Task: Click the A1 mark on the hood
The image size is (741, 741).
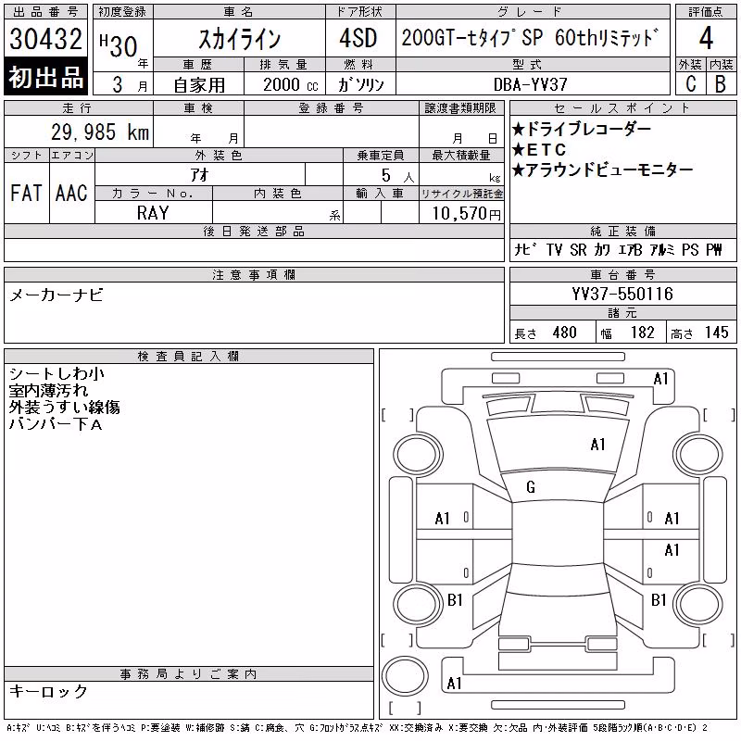Action: click(597, 445)
